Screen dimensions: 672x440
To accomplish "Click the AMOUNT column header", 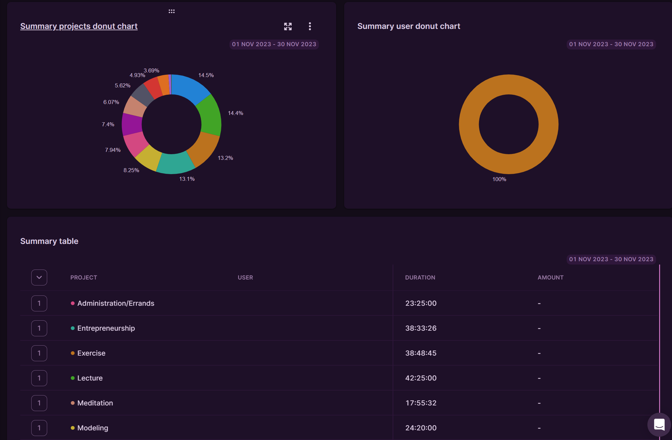I will (550, 277).
